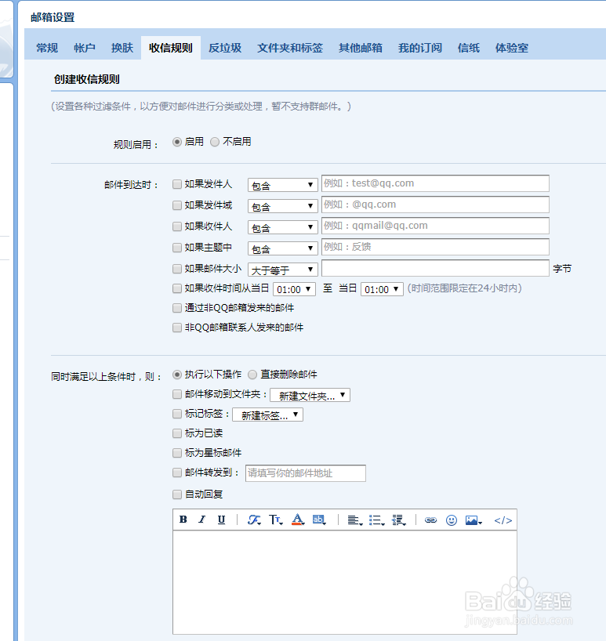The height and width of the screenshot is (641, 606).
Task: Insert a picture using the image icon
Action: (x=474, y=520)
